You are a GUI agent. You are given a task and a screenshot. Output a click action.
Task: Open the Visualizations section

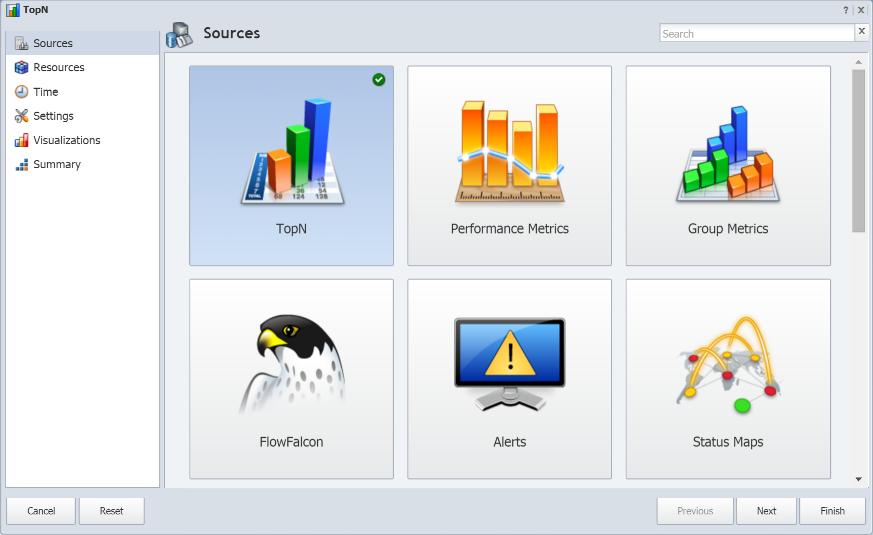[x=67, y=140]
